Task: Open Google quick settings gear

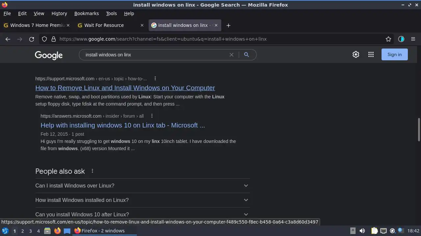Action: coord(356,54)
